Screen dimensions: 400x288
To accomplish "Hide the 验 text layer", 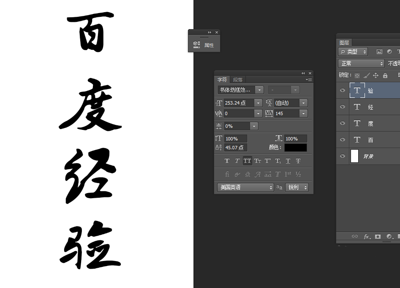I will 343,90.
